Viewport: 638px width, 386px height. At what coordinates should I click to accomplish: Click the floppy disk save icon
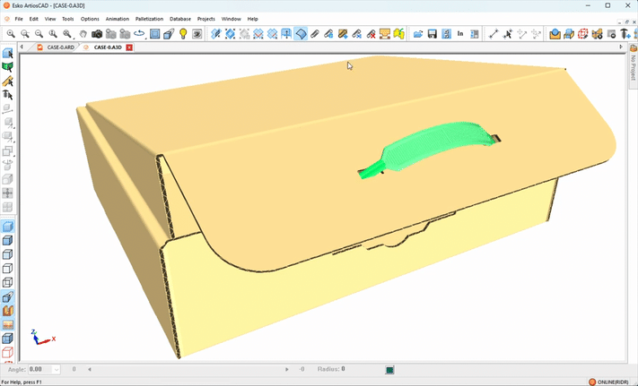pos(433,34)
